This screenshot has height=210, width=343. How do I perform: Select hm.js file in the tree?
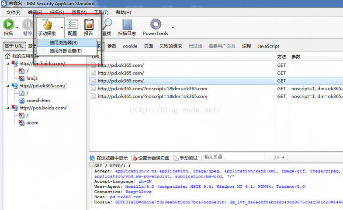tap(32, 78)
